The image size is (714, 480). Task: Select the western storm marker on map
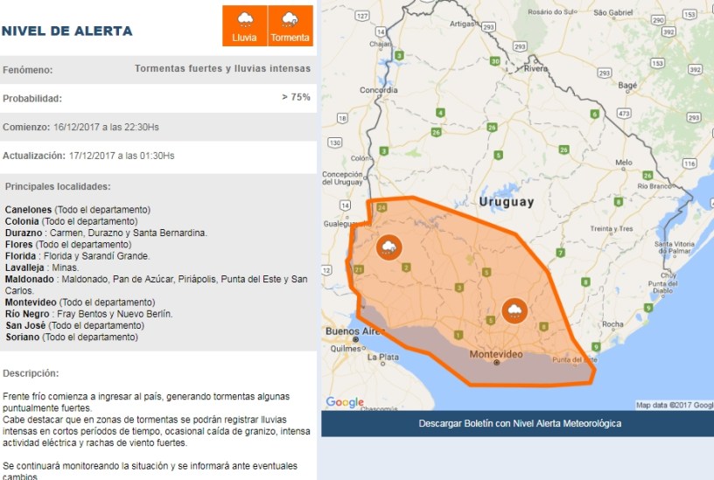388,247
